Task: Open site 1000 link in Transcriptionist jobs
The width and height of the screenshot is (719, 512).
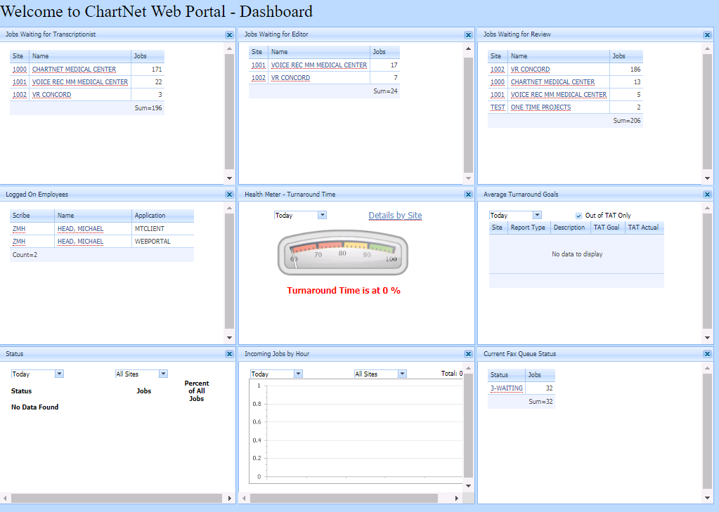Action: [19, 70]
